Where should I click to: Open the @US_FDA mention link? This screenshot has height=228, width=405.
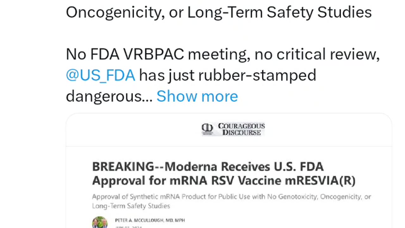coord(100,75)
